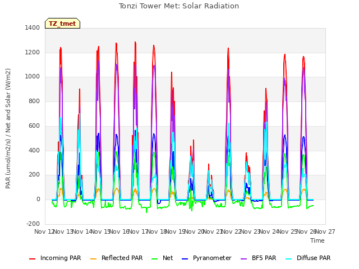
Task: Click the y-axis tick label 800
Action: click(34, 101)
